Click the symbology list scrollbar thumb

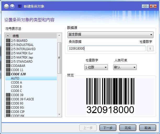59,58
